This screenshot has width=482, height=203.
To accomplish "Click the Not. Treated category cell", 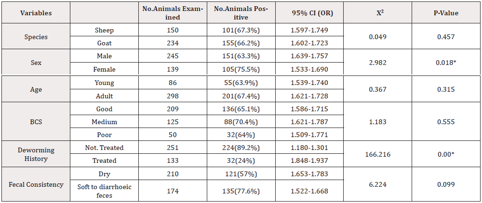I will point(104,149).
